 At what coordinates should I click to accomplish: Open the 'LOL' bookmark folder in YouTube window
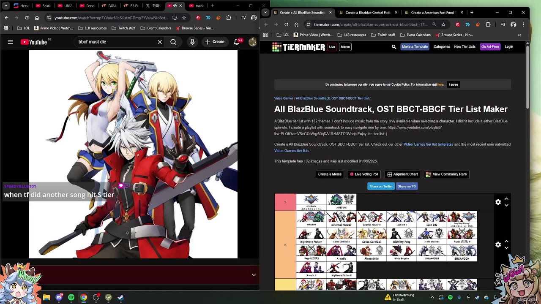coord(23,28)
